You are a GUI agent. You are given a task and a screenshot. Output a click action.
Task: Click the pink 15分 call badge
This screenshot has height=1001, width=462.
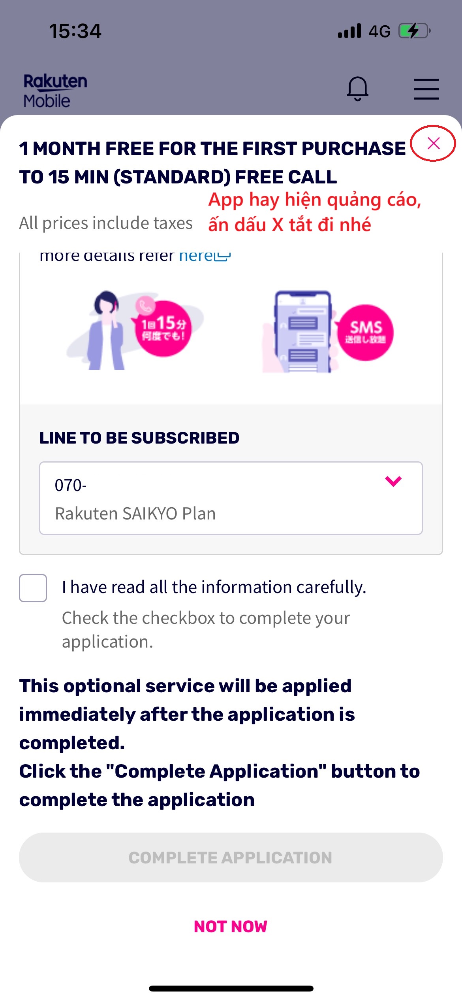tap(162, 328)
